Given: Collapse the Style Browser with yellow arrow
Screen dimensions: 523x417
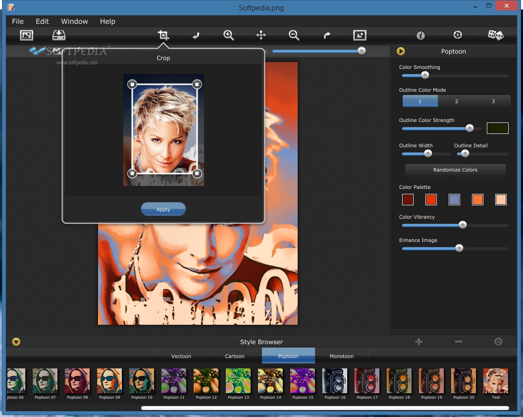Looking at the screenshot, I should (16, 342).
